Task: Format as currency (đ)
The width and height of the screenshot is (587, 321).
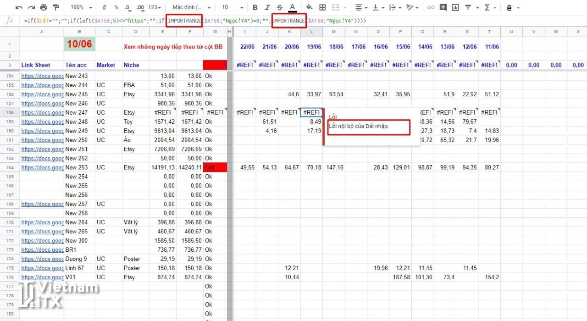Action: pyautogui.click(x=104, y=7)
